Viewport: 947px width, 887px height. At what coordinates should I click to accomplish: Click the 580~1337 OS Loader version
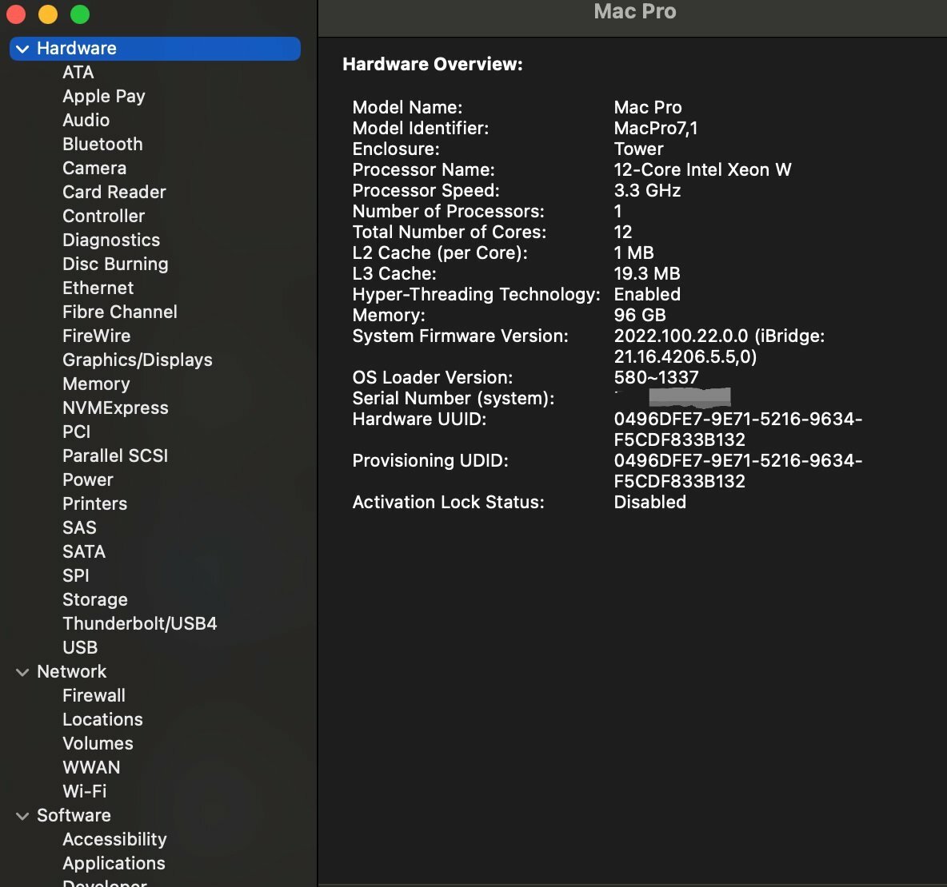[656, 378]
